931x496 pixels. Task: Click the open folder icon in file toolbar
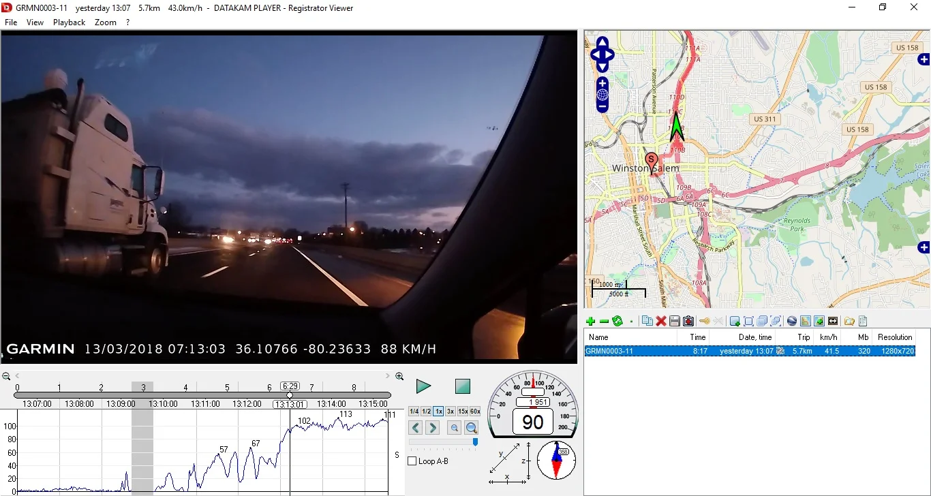[849, 322]
